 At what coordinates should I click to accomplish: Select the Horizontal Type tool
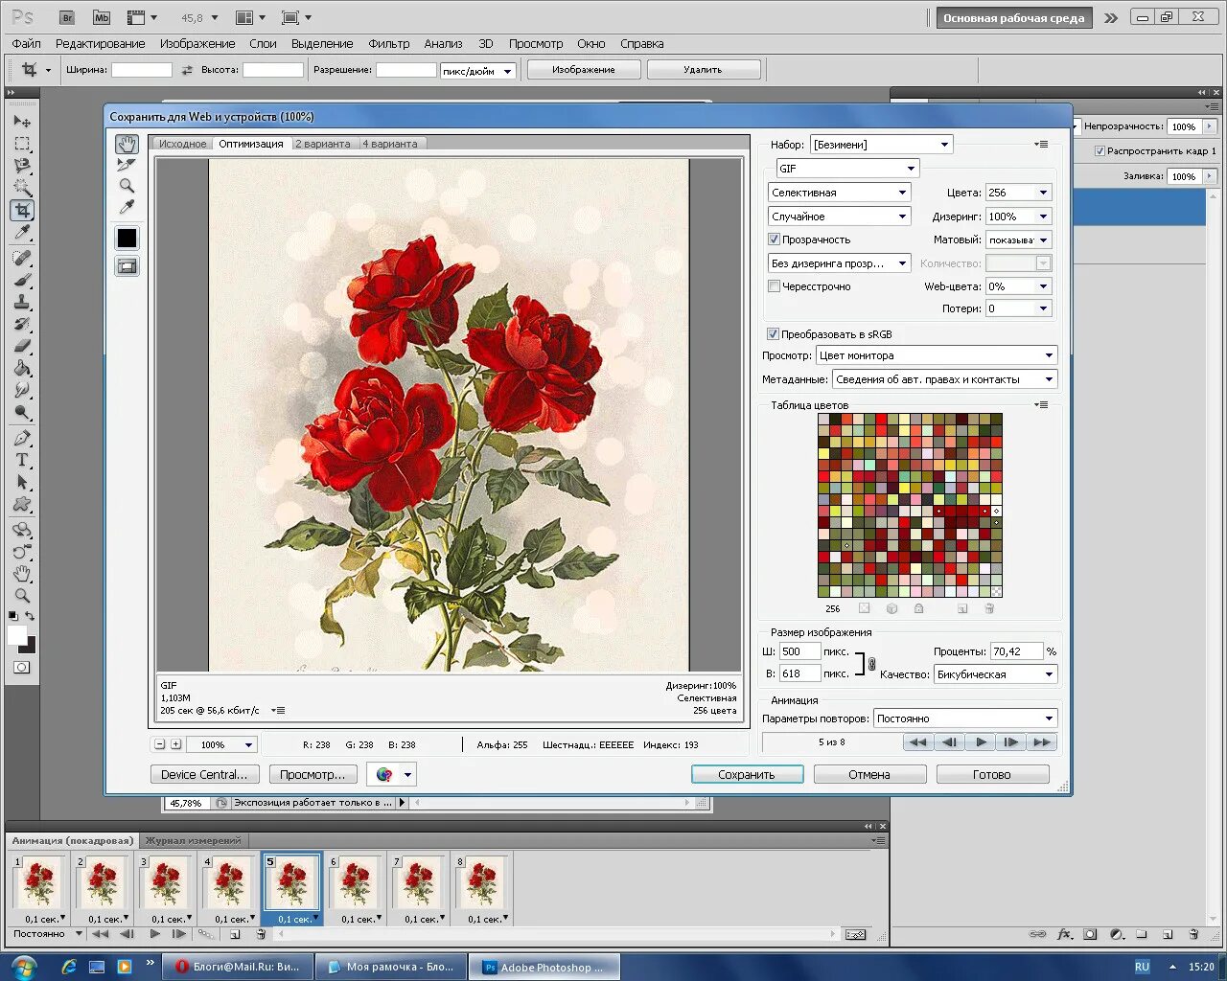pos(22,460)
